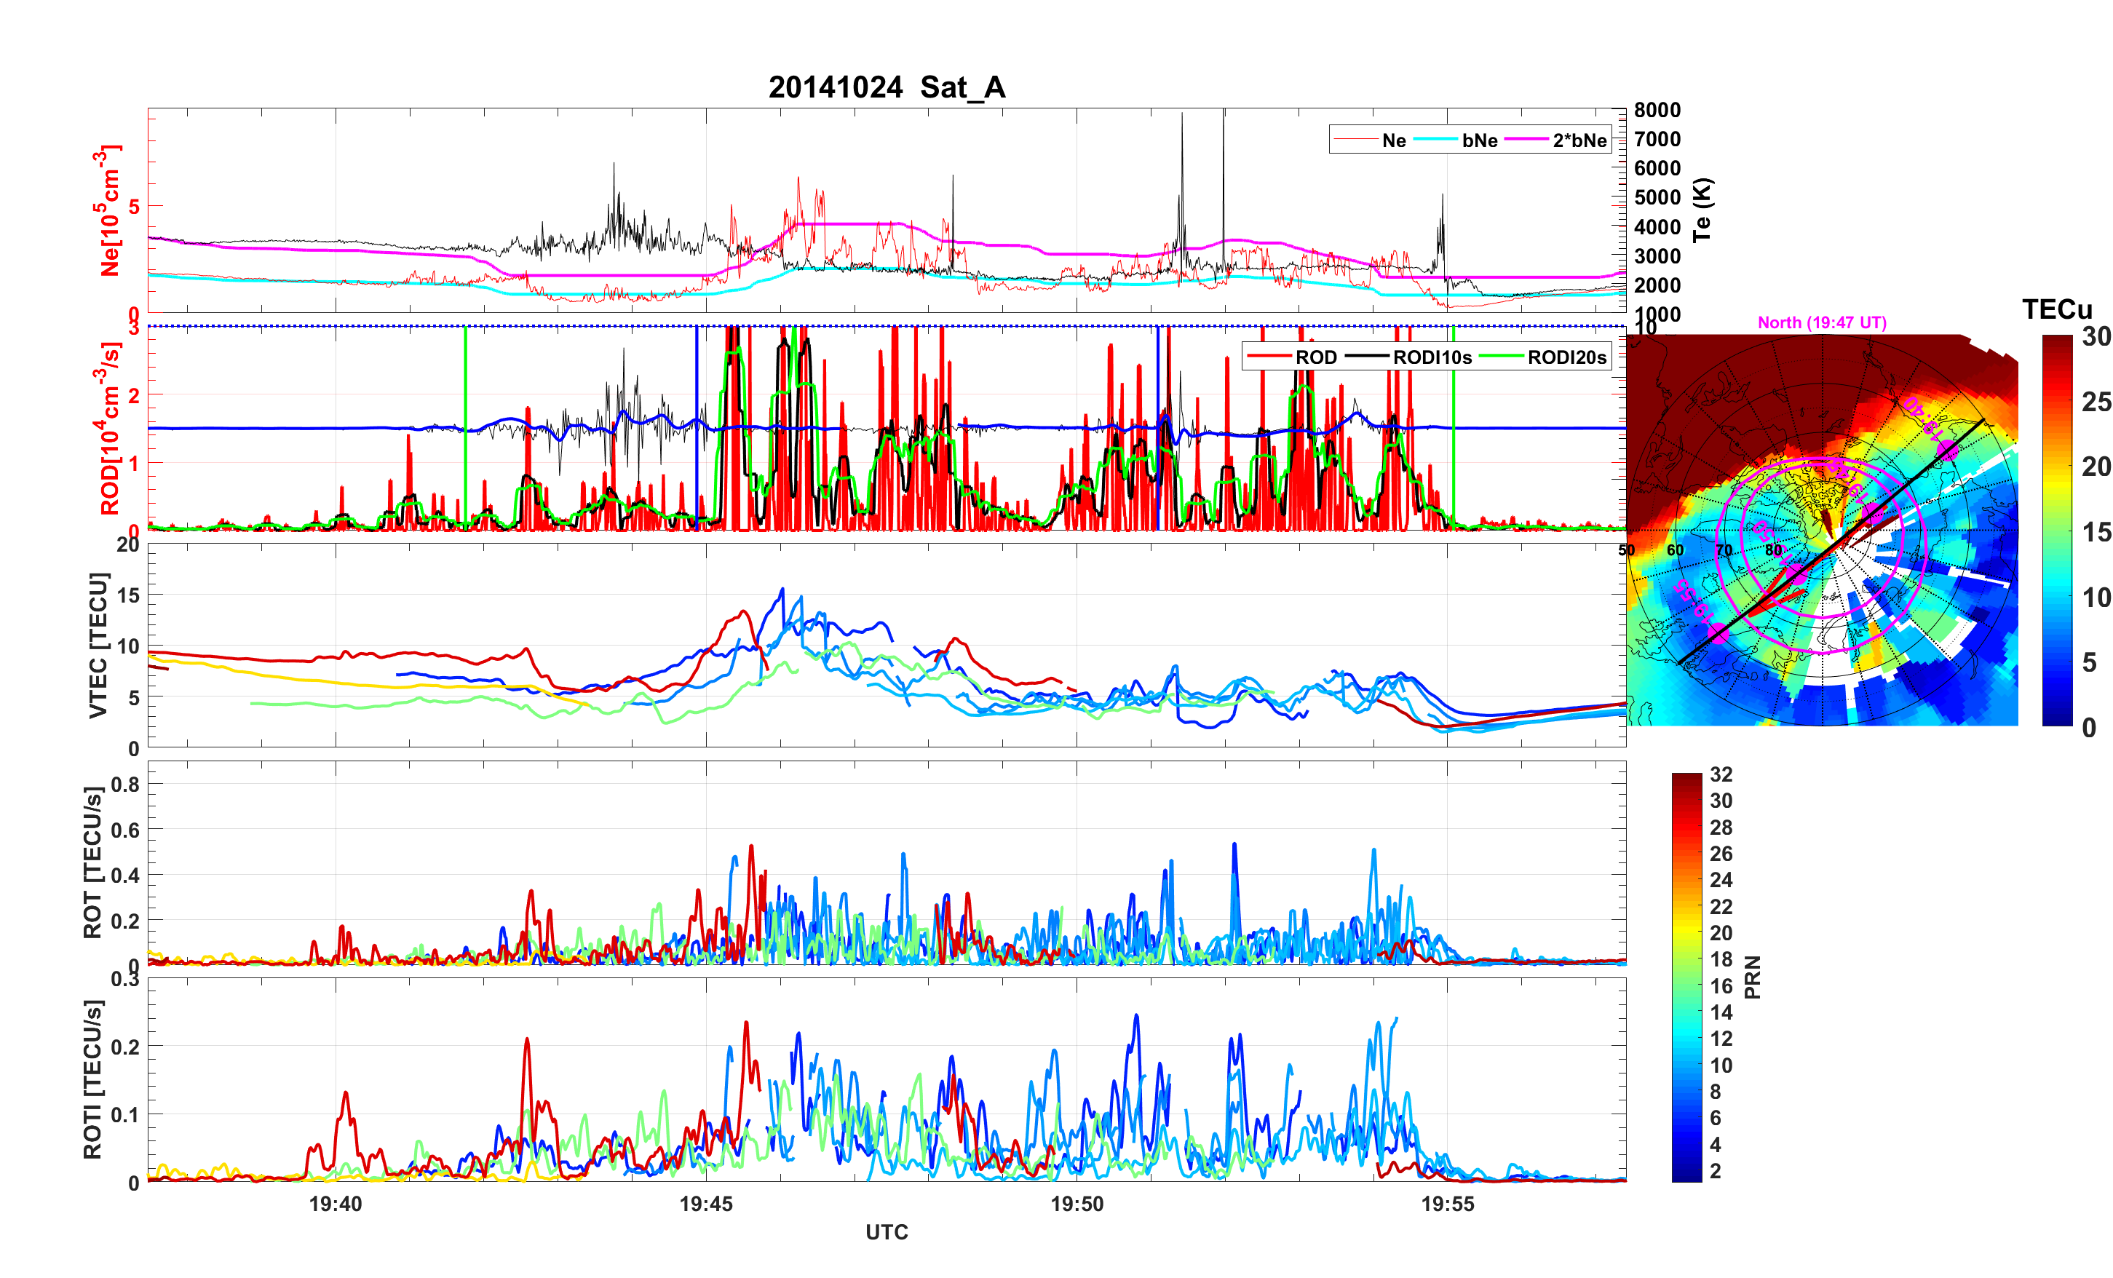Screen dimensions: 2113x1278
Task: Click the plot title 20141024 Sat_A
Action: (886, 87)
